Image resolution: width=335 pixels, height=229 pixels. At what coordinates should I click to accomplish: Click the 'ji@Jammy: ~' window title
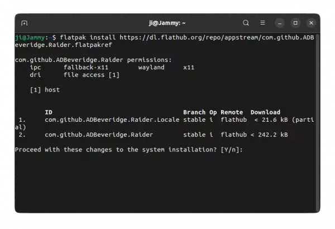[167, 23]
